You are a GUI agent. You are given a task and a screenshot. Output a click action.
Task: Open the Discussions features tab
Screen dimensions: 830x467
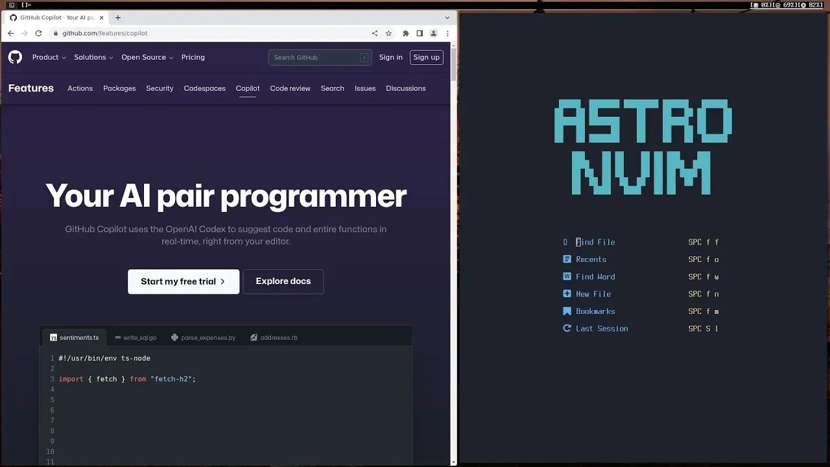(405, 88)
